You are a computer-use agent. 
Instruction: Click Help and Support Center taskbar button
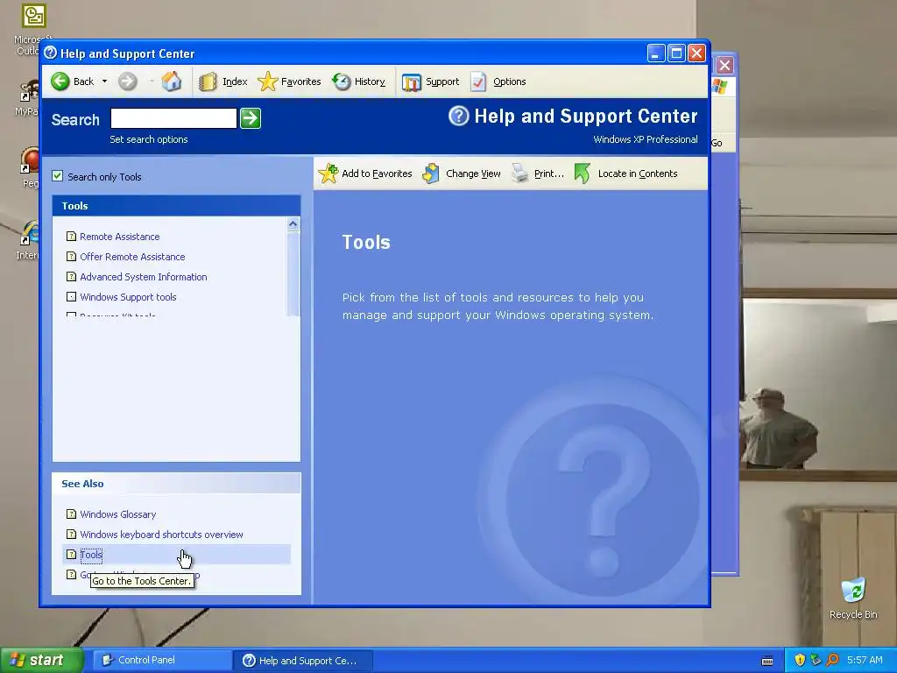click(303, 661)
